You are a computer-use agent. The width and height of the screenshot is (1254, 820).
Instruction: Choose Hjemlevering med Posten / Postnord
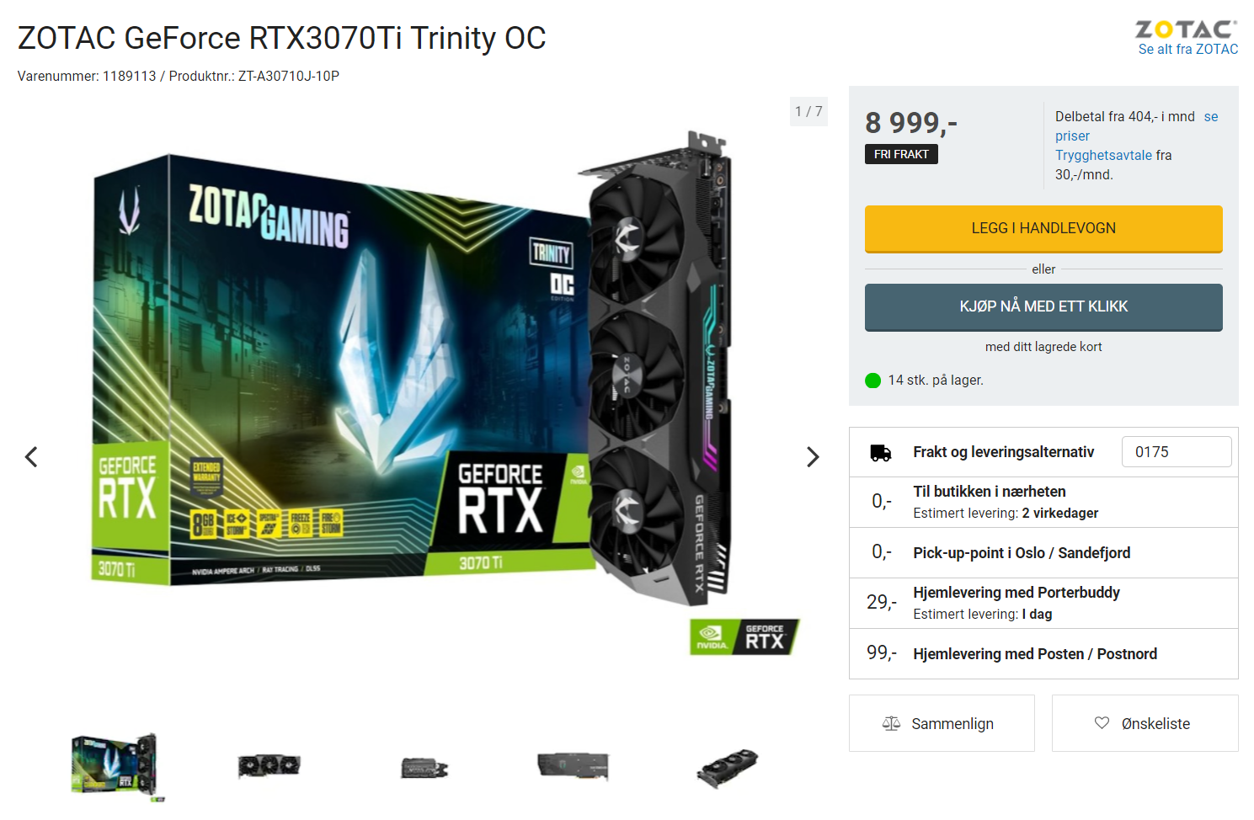pyautogui.click(x=1043, y=653)
